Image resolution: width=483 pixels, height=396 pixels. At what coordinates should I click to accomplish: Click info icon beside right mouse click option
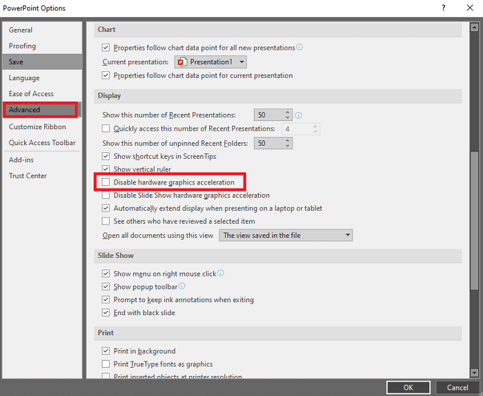coord(221,273)
